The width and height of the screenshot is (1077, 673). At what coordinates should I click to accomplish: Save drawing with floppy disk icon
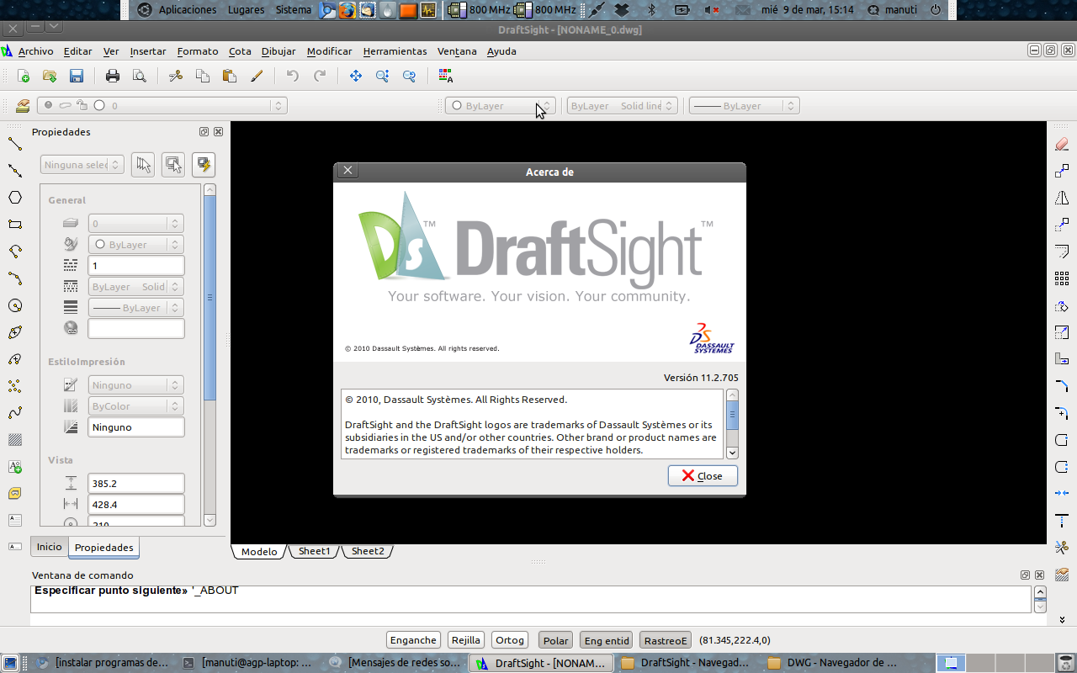pos(77,76)
